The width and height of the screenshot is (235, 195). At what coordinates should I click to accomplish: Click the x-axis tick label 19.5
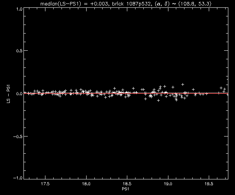(209, 184)
